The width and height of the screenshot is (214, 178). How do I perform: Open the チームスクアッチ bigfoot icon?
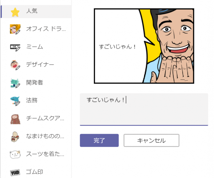coord(15,119)
